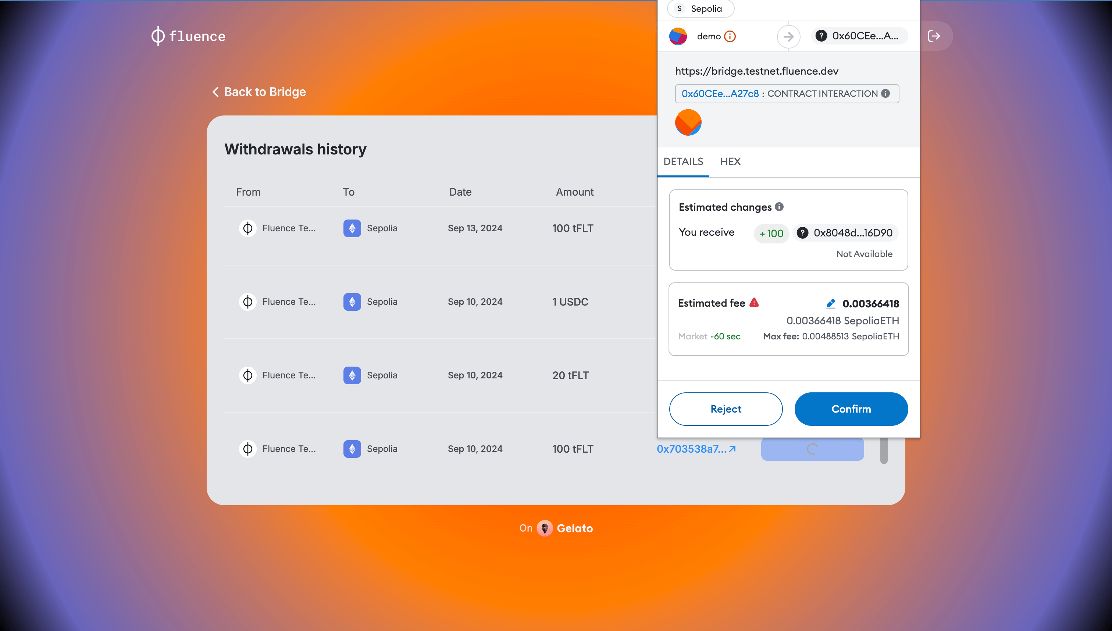This screenshot has width=1112, height=631.
Task: Click the logout icon at top right
Action: pyautogui.click(x=934, y=36)
